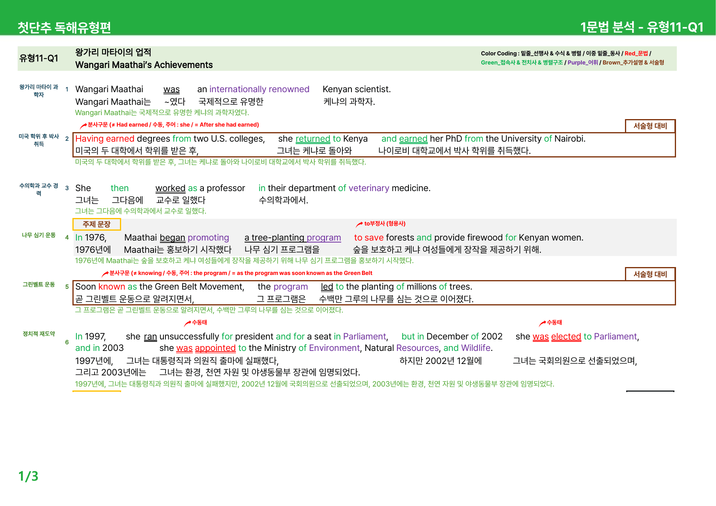This screenshot has width=716, height=506.
Task: Click the sidebar label '수의학과 교수 경력'
Action: 39,190
